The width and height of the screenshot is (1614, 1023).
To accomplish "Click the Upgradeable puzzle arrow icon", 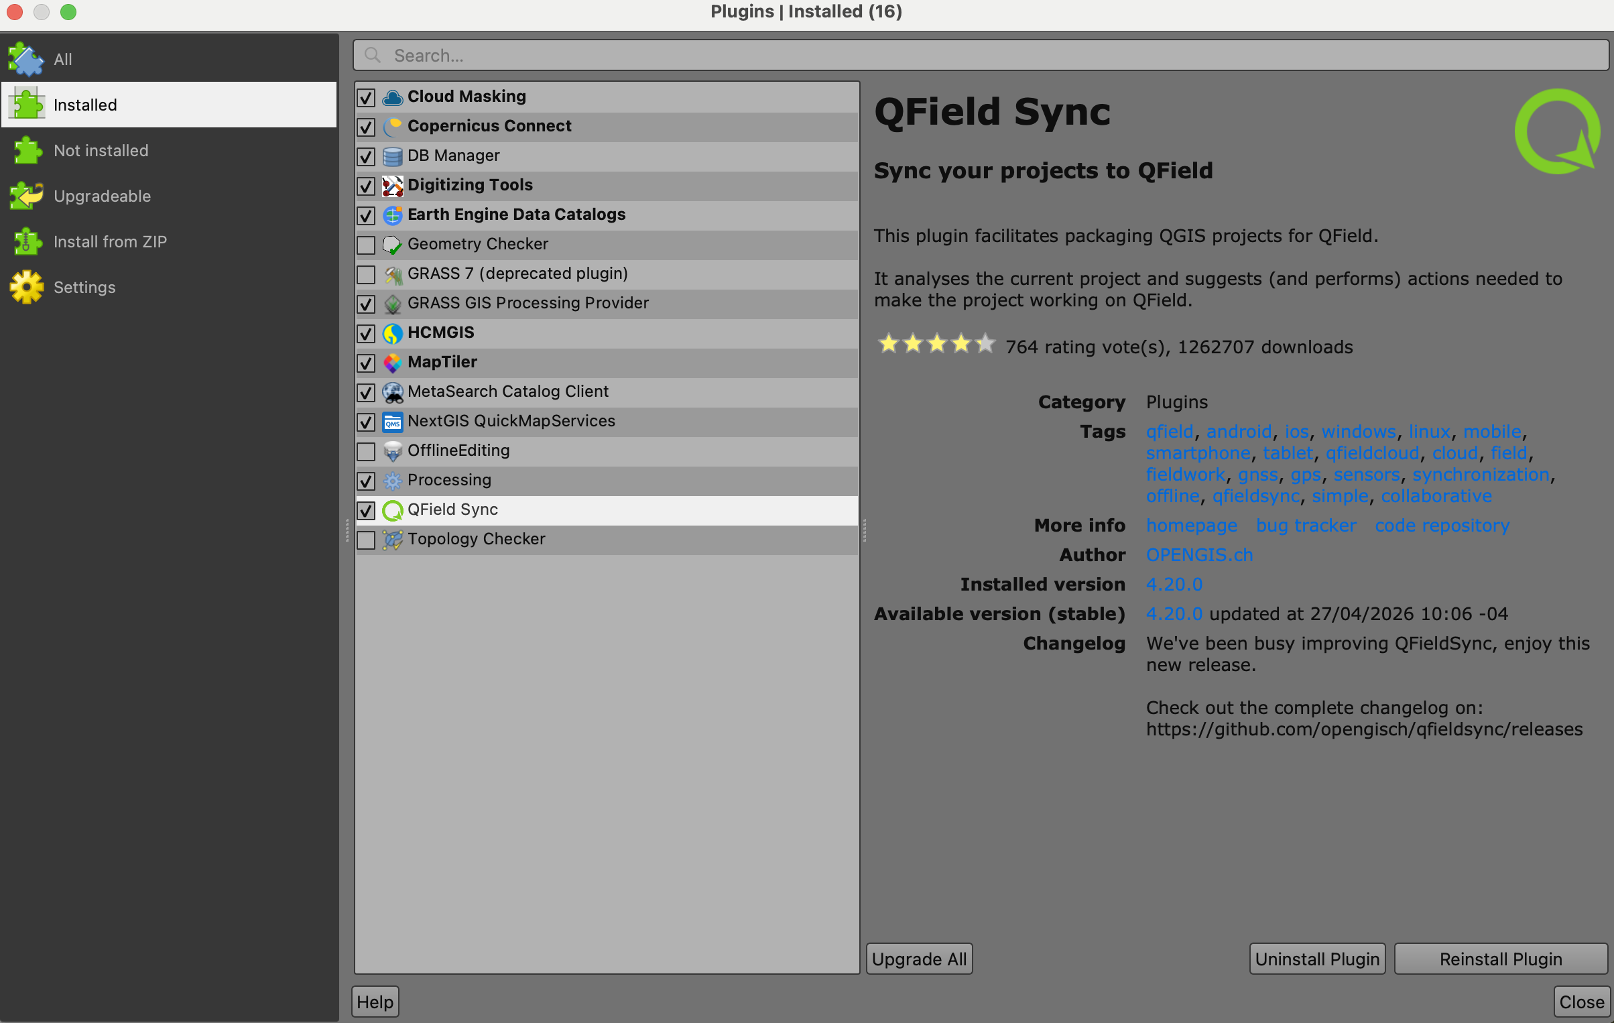I will 26,196.
